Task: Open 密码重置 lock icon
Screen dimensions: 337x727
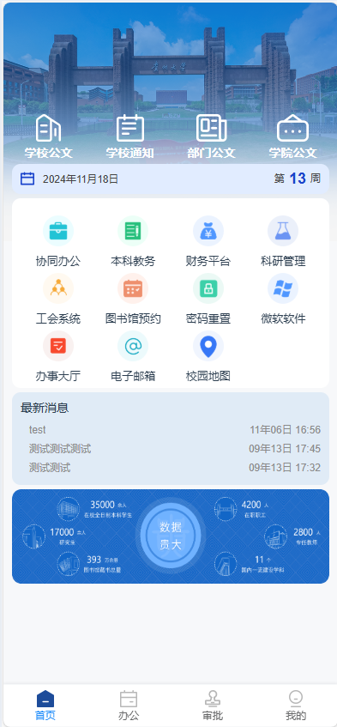Action: point(208,288)
